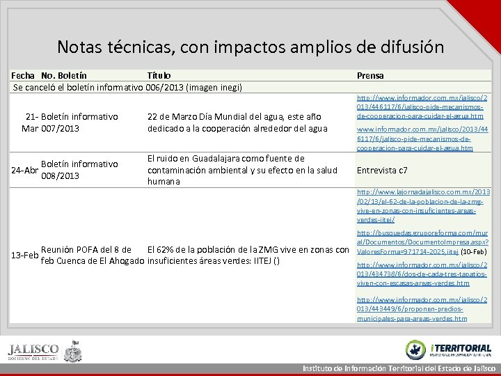Image resolution: width=501 pixels, height=376 pixels.
Task: Open the informador link about dos-de-cada-tres-tapatios
Action: 422,274
